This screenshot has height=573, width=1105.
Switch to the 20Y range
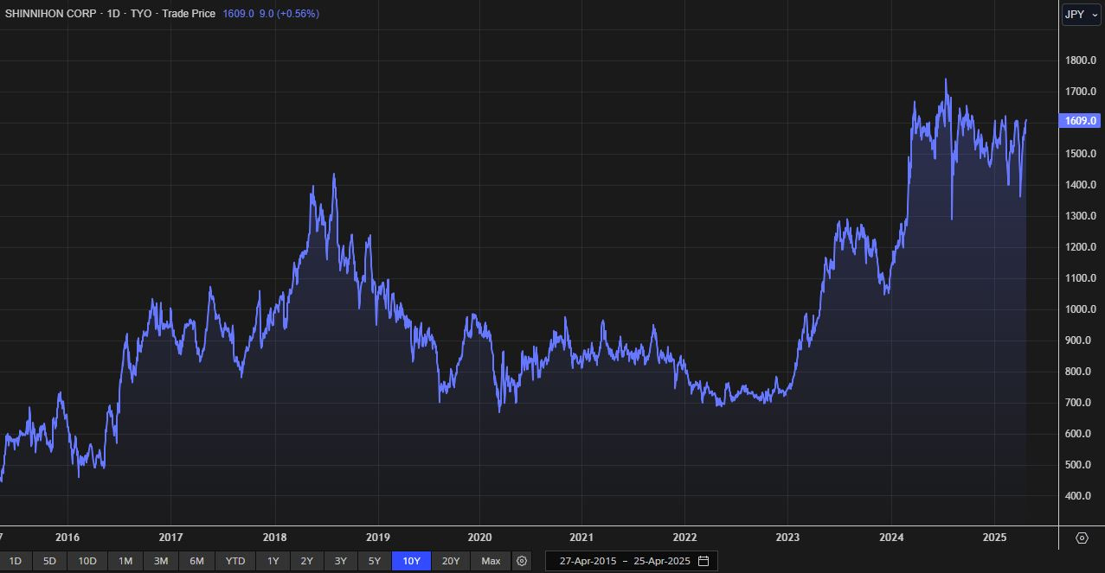451,561
